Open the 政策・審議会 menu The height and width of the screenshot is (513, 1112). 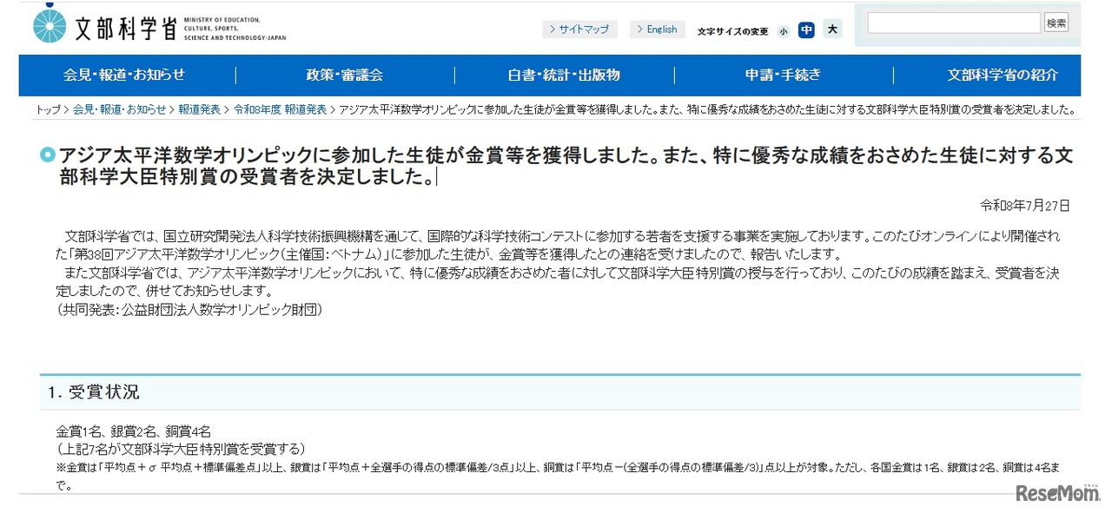click(345, 75)
